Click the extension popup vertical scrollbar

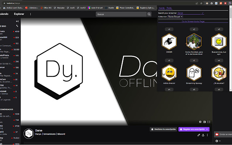click(231, 48)
